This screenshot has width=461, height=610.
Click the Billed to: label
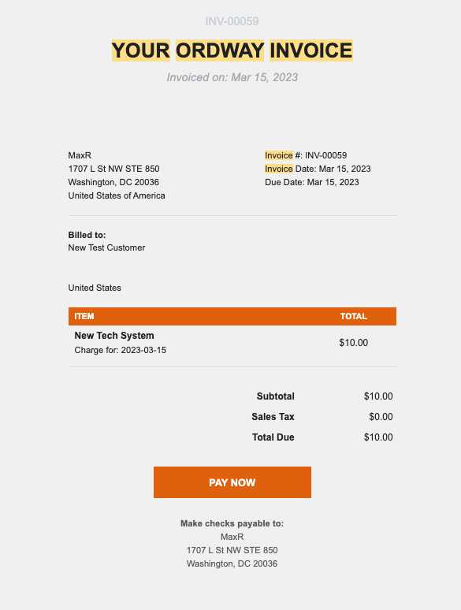[87, 235]
